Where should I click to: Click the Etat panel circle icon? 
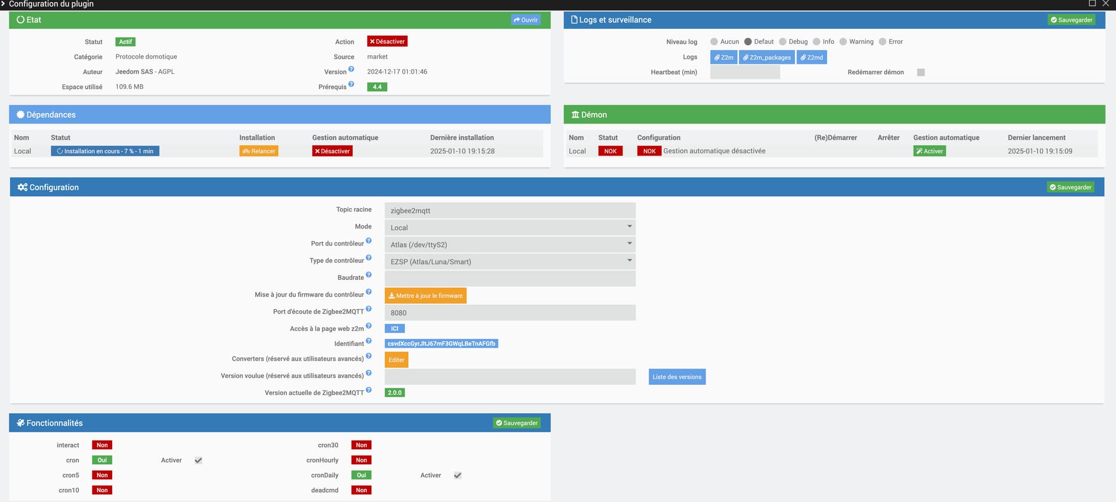pos(20,20)
